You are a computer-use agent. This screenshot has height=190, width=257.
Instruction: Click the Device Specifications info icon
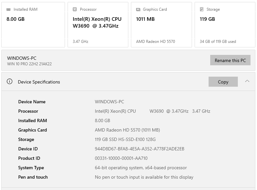tap(10, 82)
